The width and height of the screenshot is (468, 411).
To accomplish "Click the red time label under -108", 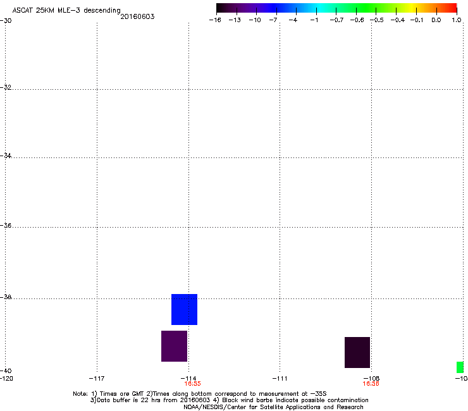I will (371, 384).
